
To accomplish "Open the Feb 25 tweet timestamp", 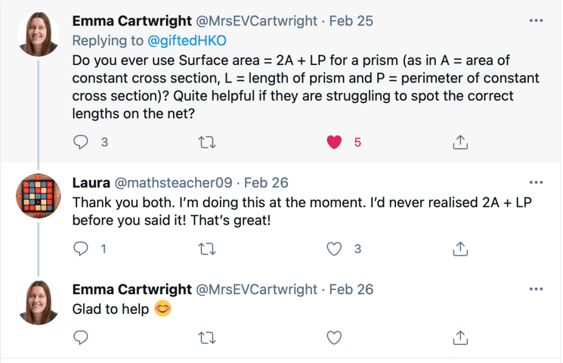I will pos(351,21).
